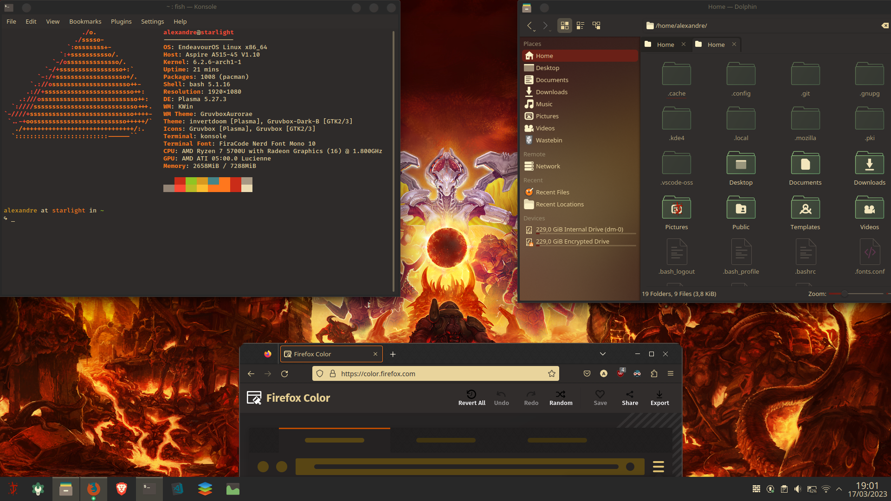Open Wi-Fi networks from system tray

click(x=826, y=489)
